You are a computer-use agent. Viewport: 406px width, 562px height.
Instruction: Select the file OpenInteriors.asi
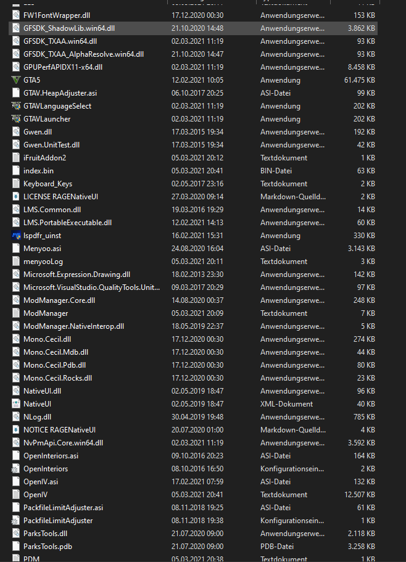(x=51, y=455)
